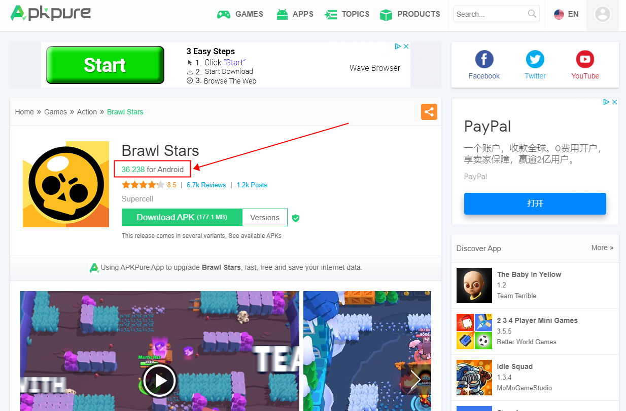The image size is (626, 411).
Task: Click the search magnifier icon
Action: pyautogui.click(x=532, y=14)
